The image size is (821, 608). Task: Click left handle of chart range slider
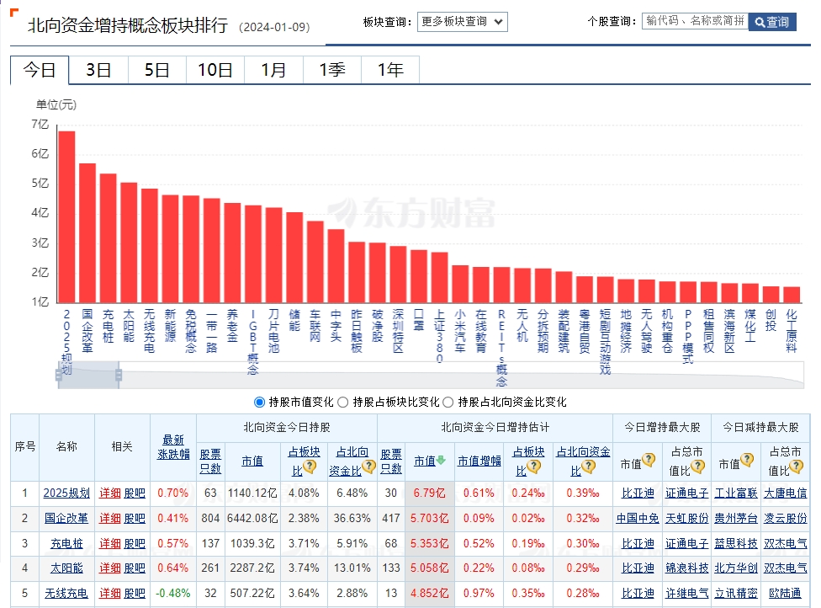(59, 374)
